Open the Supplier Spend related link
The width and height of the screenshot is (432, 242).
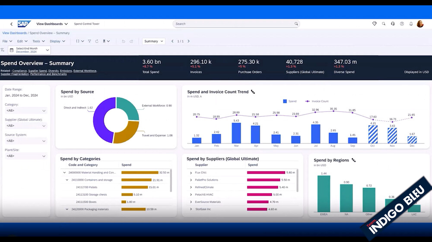tap(38, 71)
